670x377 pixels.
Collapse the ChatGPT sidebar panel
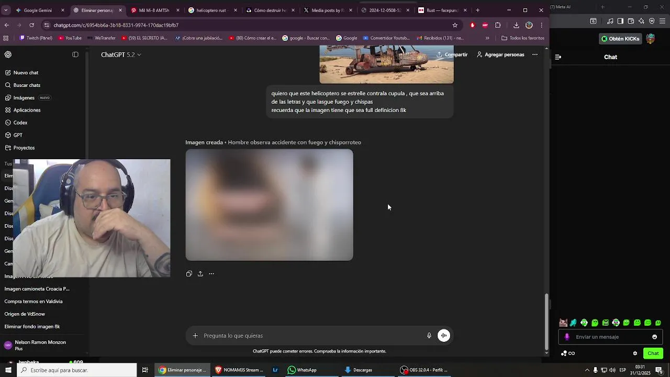coord(75,54)
